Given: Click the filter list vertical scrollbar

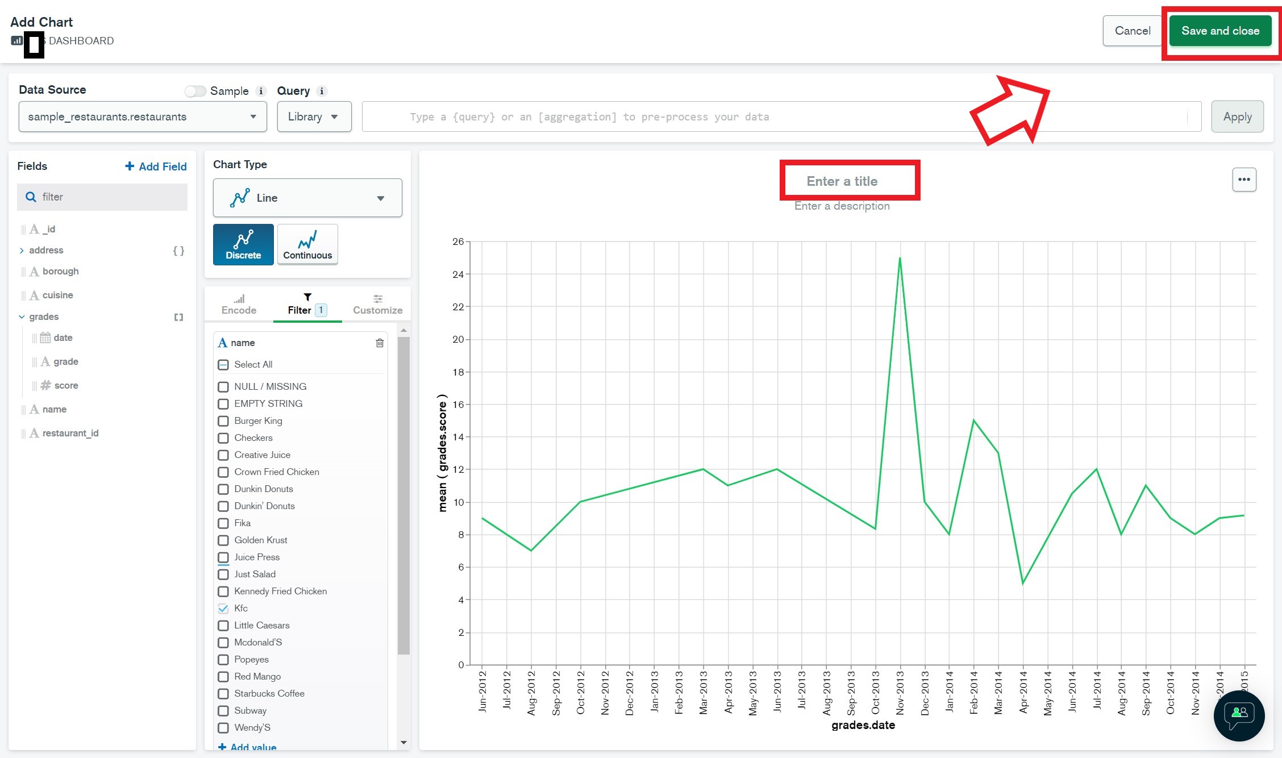Looking at the screenshot, I should point(403,494).
